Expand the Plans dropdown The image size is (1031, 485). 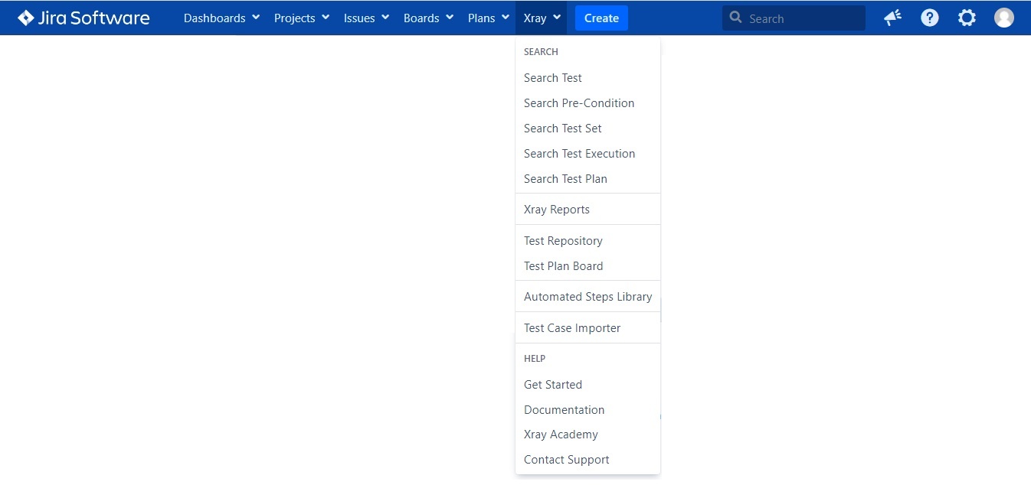click(489, 18)
